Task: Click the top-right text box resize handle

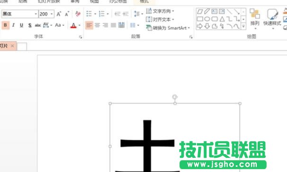Action: coord(240,103)
